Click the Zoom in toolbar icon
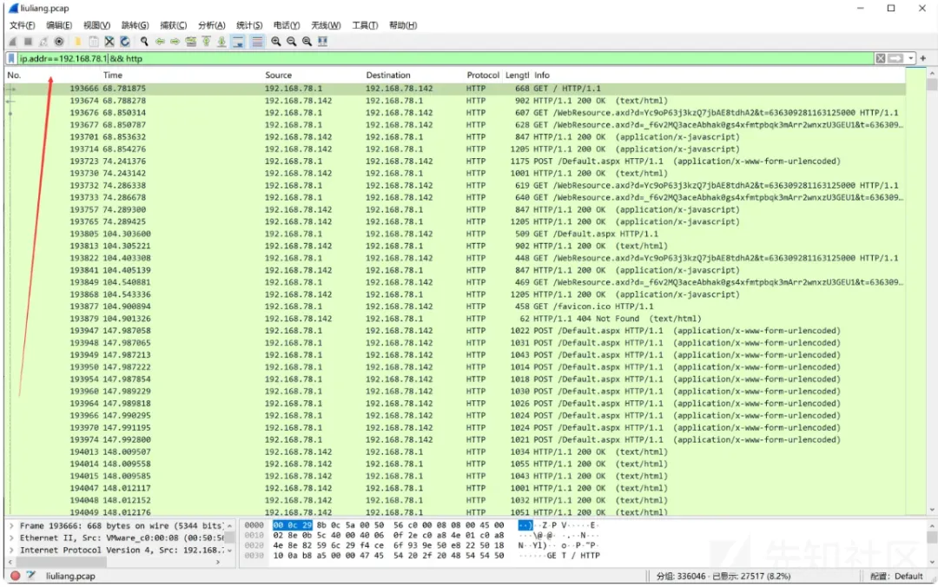The height and width of the screenshot is (587, 938). [x=276, y=42]
